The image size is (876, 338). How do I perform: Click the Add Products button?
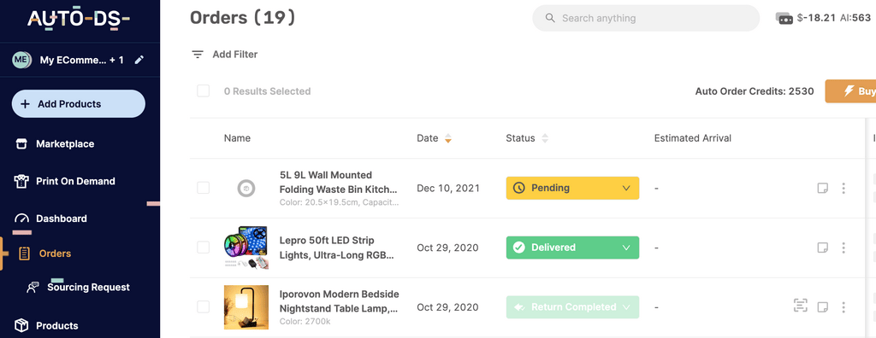click(x=78, y=104)
